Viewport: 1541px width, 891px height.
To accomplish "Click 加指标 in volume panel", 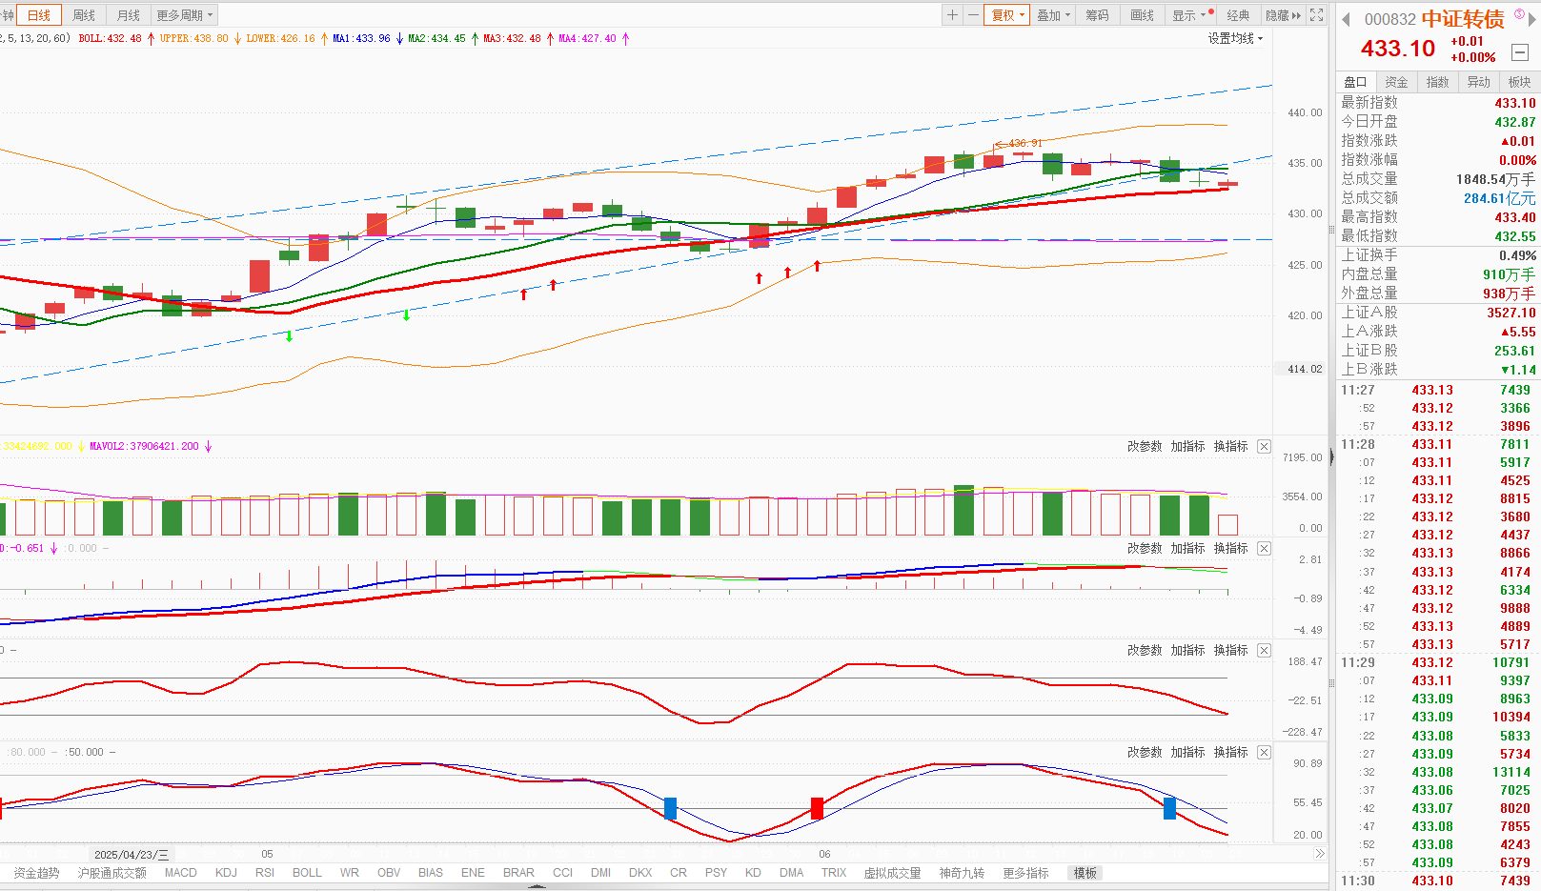I will (1187, 446).
